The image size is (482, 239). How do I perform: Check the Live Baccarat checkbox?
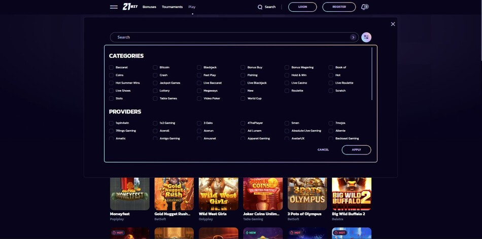[x=199, y=83]
